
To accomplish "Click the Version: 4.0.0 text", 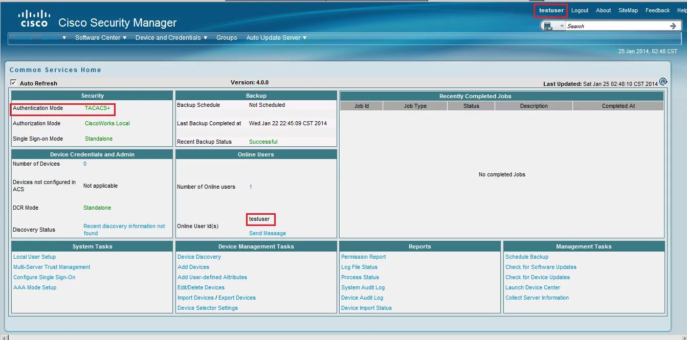I will [250, 82].
